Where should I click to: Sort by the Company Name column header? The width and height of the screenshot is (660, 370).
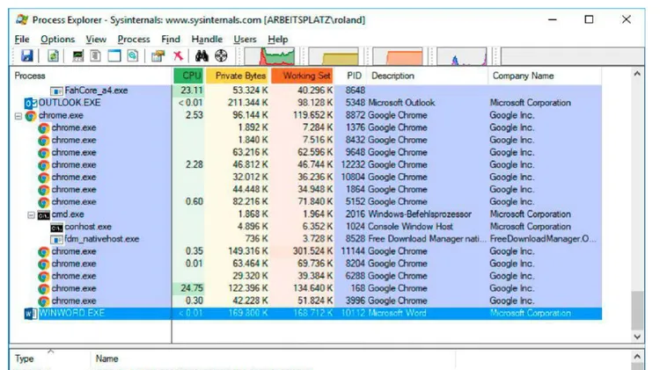545,76
